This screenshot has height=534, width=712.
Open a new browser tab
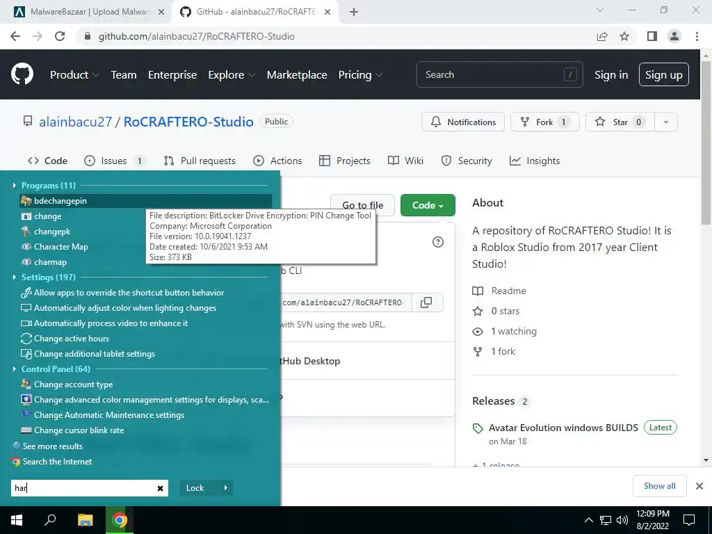pos(354,12)
